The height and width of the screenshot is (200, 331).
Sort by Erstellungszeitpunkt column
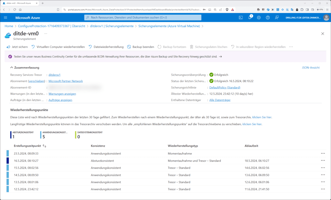[30, 146]
